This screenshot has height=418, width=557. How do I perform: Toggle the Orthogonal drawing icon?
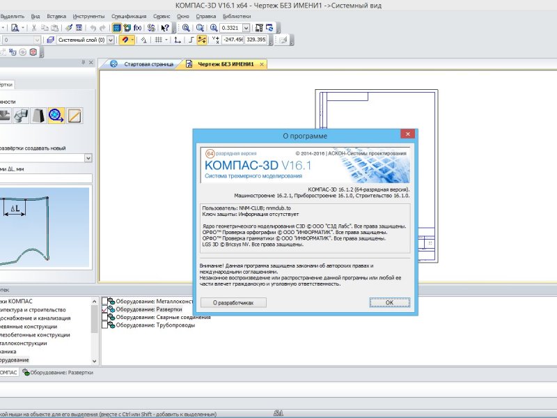pos(191,40)
